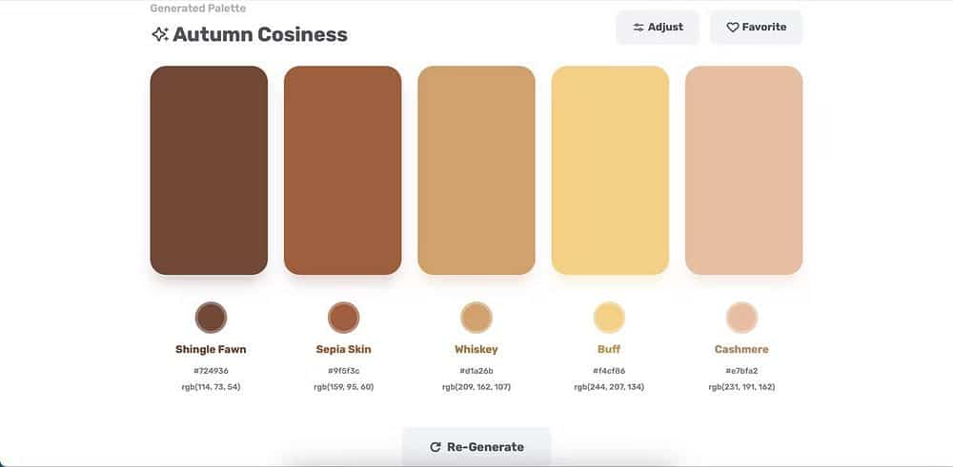Click the Autumn Cosiness palette title
953x467 pixels.
260,35
